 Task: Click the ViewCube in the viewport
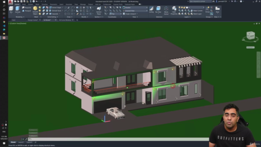click(x=250, y=36)
